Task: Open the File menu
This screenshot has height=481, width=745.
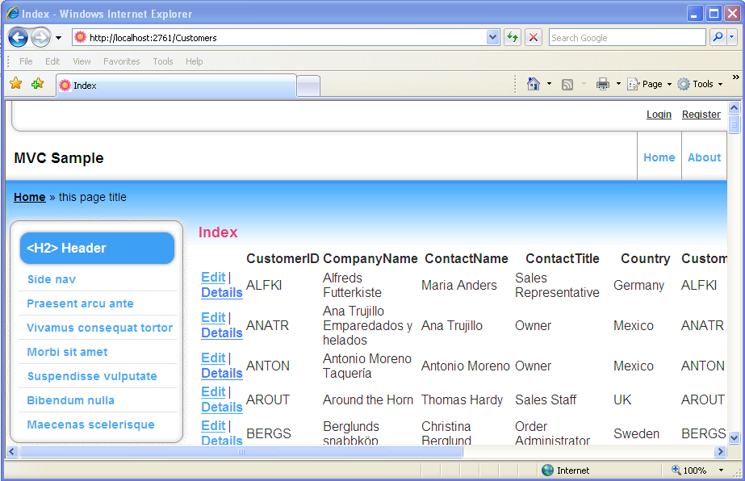Action: tap(26, 61)
